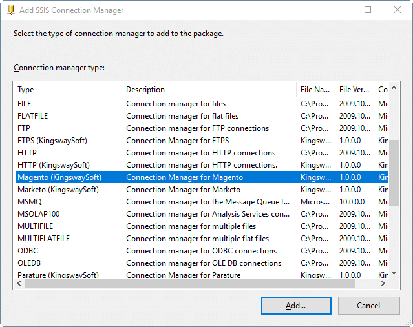
Task: Click 'Connection manager for ODBC connections' description
Action: [202, 251]
